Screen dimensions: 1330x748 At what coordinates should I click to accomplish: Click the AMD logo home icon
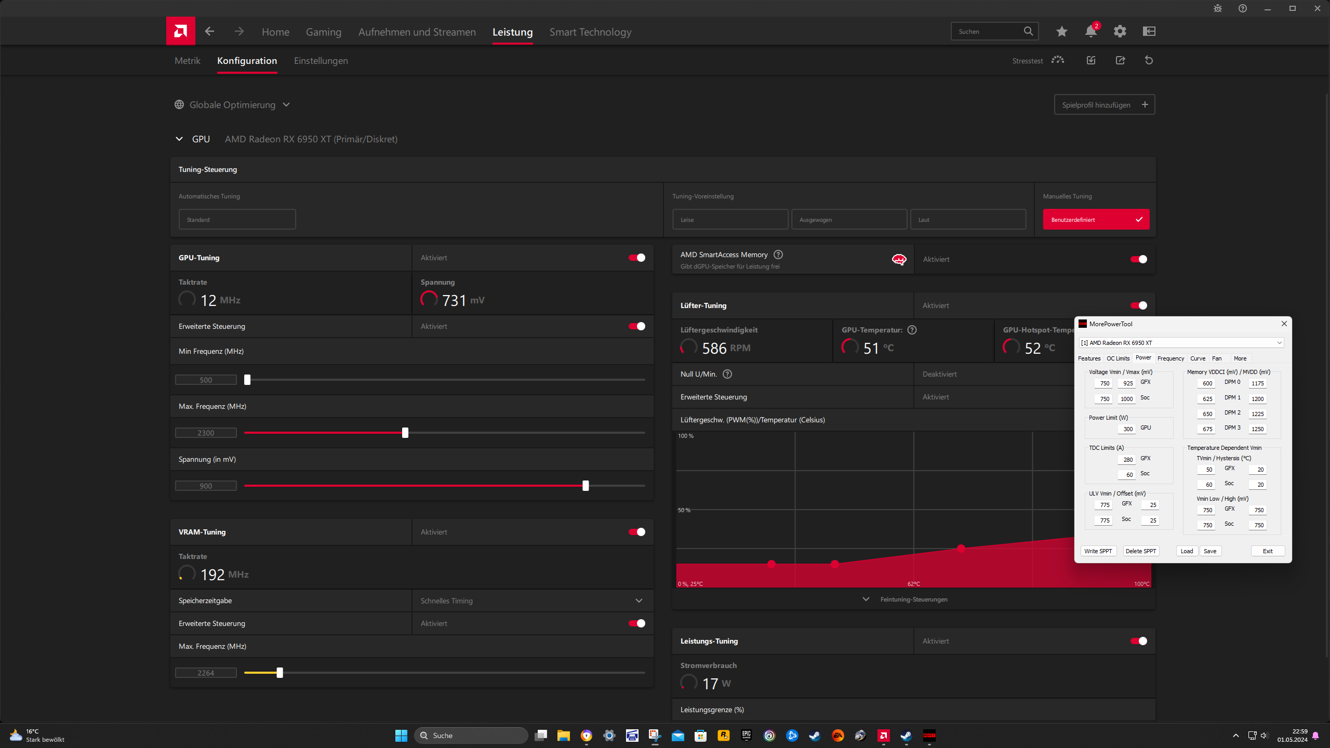[180, 31]
